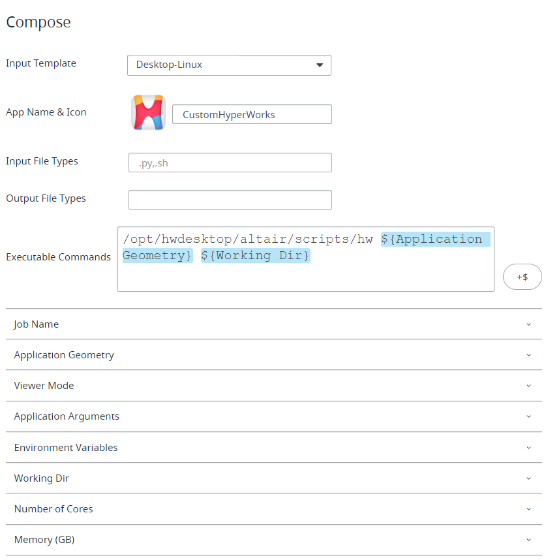Click the Viewer Mode chevron arrow
The width and height of the screenshot is (548, 560).
[528, 386]
